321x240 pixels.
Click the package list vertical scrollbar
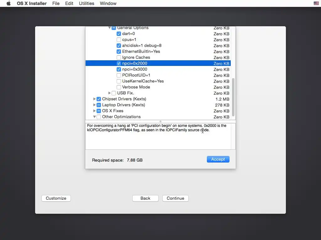point(233,97)
